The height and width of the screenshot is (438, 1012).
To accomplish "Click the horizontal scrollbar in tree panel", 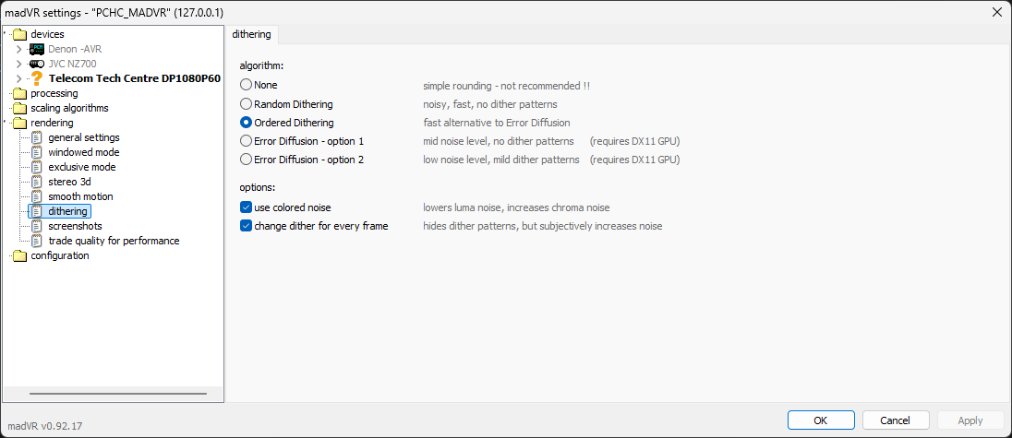I will [x=118, y=393].
